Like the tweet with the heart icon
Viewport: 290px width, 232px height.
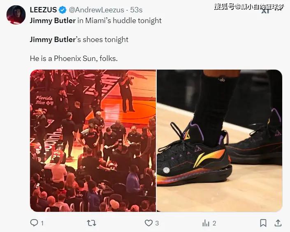click(x=148, y=223)
